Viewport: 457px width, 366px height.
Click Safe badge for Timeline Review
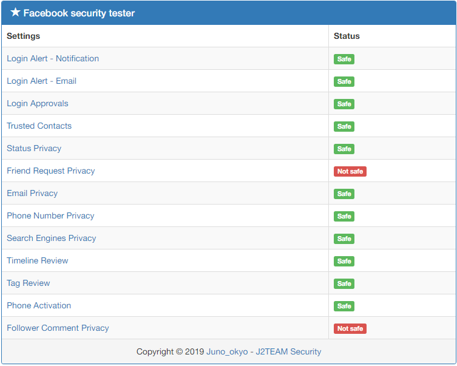click(x=344, y=261)
